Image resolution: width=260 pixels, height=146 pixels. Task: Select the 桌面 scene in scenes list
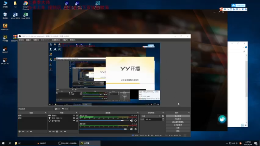coord(32,116)
